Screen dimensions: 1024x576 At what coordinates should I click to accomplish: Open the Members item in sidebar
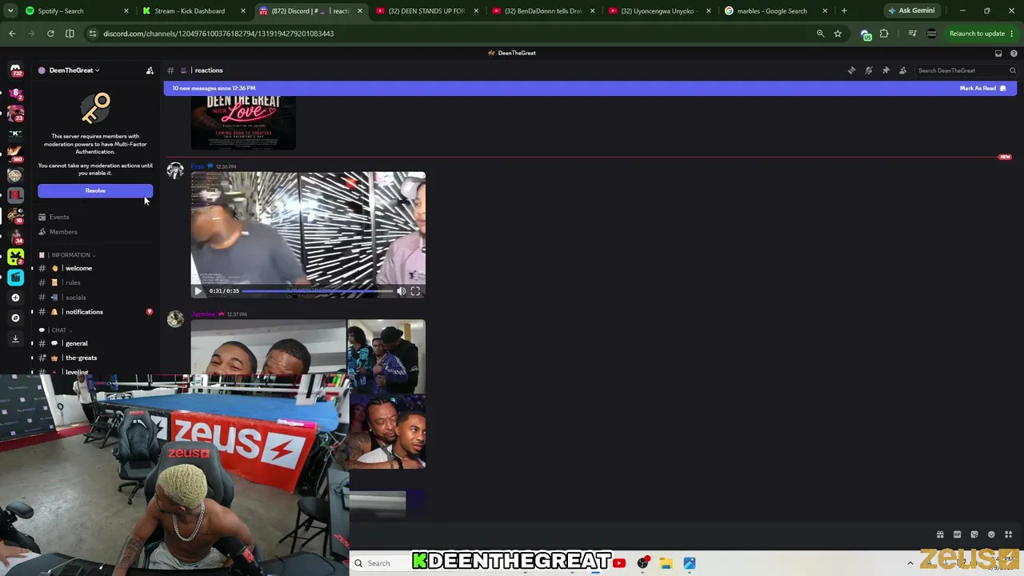pyautogui.click(x=94, y=232)
